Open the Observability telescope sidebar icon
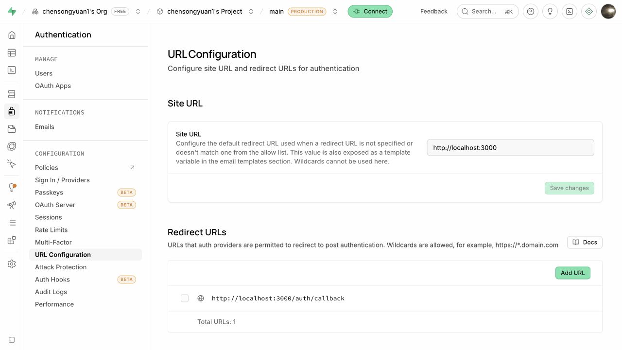The width and height of the screenshot is (622, 350). pyautogui.click(x=12, y=205)
